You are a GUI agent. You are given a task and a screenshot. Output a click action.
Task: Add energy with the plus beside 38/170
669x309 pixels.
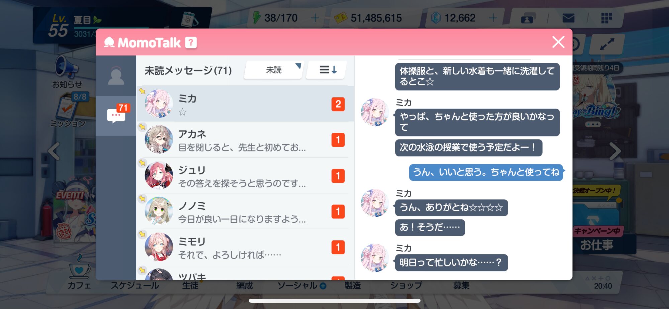[314, 18]
